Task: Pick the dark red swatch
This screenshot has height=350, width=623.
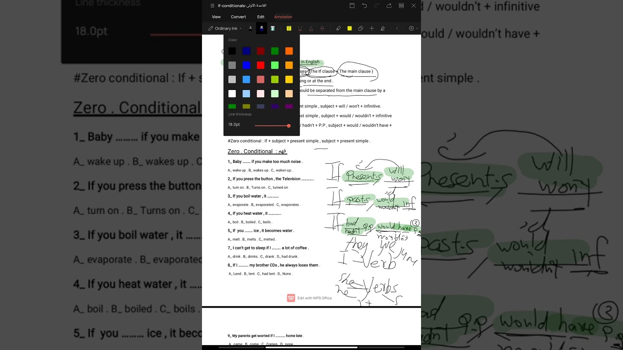Action: tap(260, 51)
